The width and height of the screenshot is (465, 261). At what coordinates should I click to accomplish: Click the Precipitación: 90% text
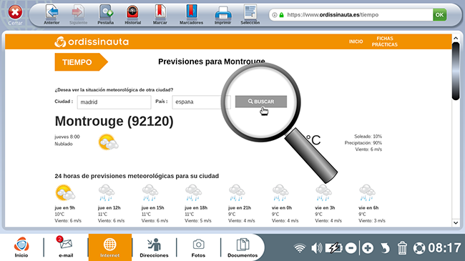tap(363, 143)
